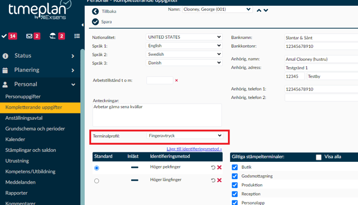The width and height of the screenshot is (358, 205).
Task: Click the Anhörig, namn field
Action: tap(321, 59)
